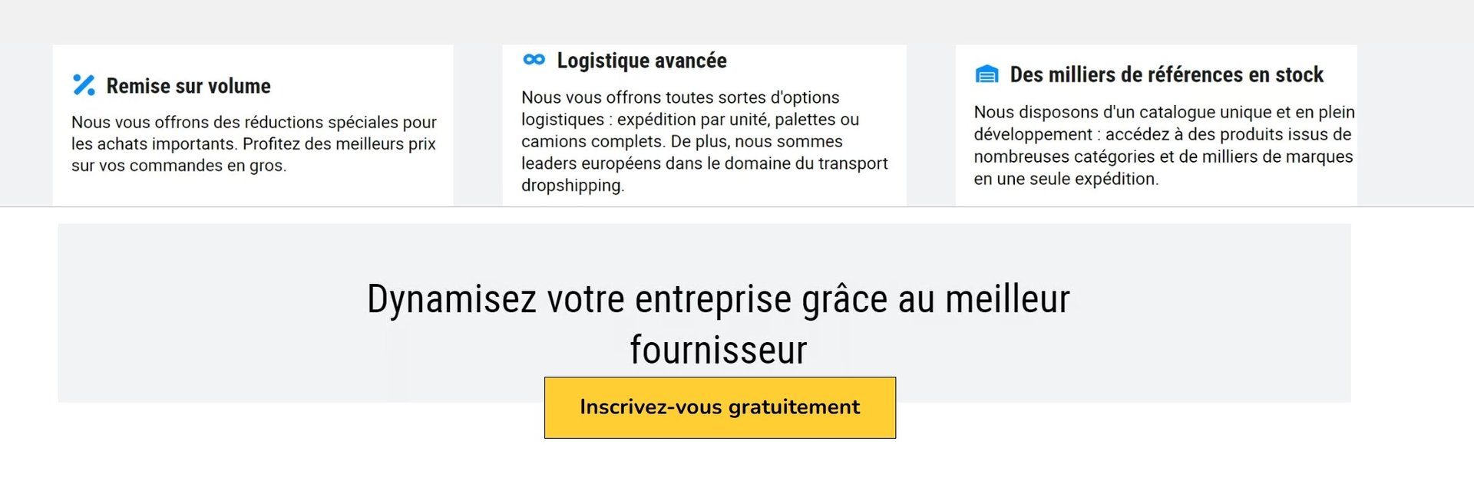This screenshot has height=494, width=1474.
Task: Click the références en stock card
Action: pos(1156,125)
